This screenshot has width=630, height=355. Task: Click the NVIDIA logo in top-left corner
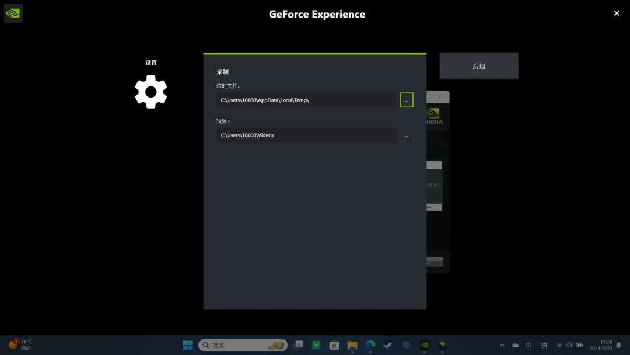click(x=13, y=13)
